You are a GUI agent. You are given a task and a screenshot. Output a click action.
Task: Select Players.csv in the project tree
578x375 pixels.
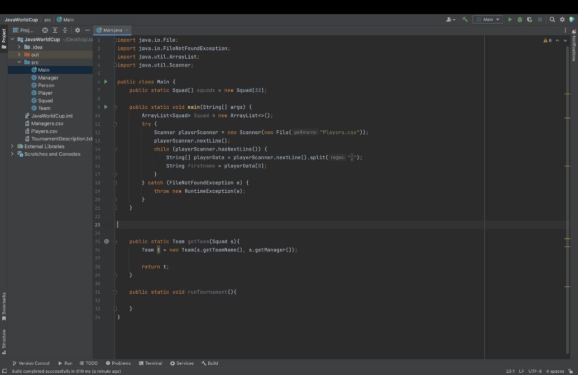(42, 131)
